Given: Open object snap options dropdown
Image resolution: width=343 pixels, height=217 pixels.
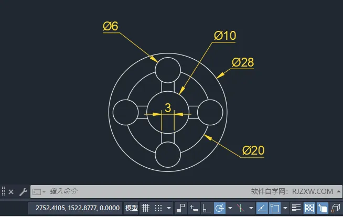Looking at the screenshot, I should (285, 208).
